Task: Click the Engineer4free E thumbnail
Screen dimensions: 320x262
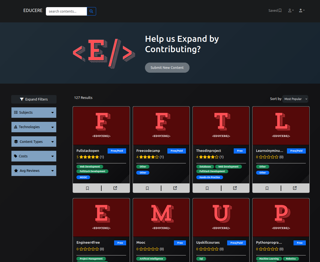Action: [101, 217]
